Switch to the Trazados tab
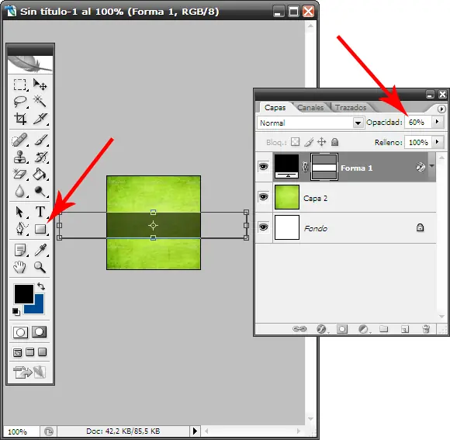The image size is (450, 440). [x=351, y=108]
